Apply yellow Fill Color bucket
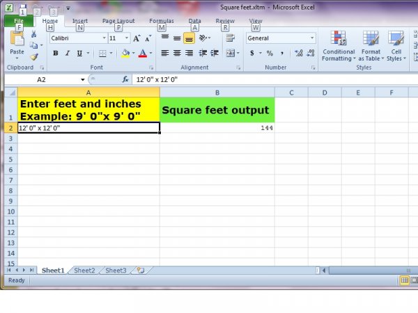This screenshot has width=418, height=313. pyautogui.click(x=125, y=54)
